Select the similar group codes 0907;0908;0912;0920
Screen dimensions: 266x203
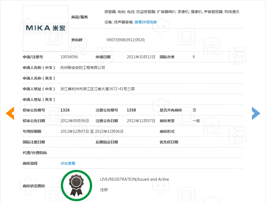tap(126, 40)
